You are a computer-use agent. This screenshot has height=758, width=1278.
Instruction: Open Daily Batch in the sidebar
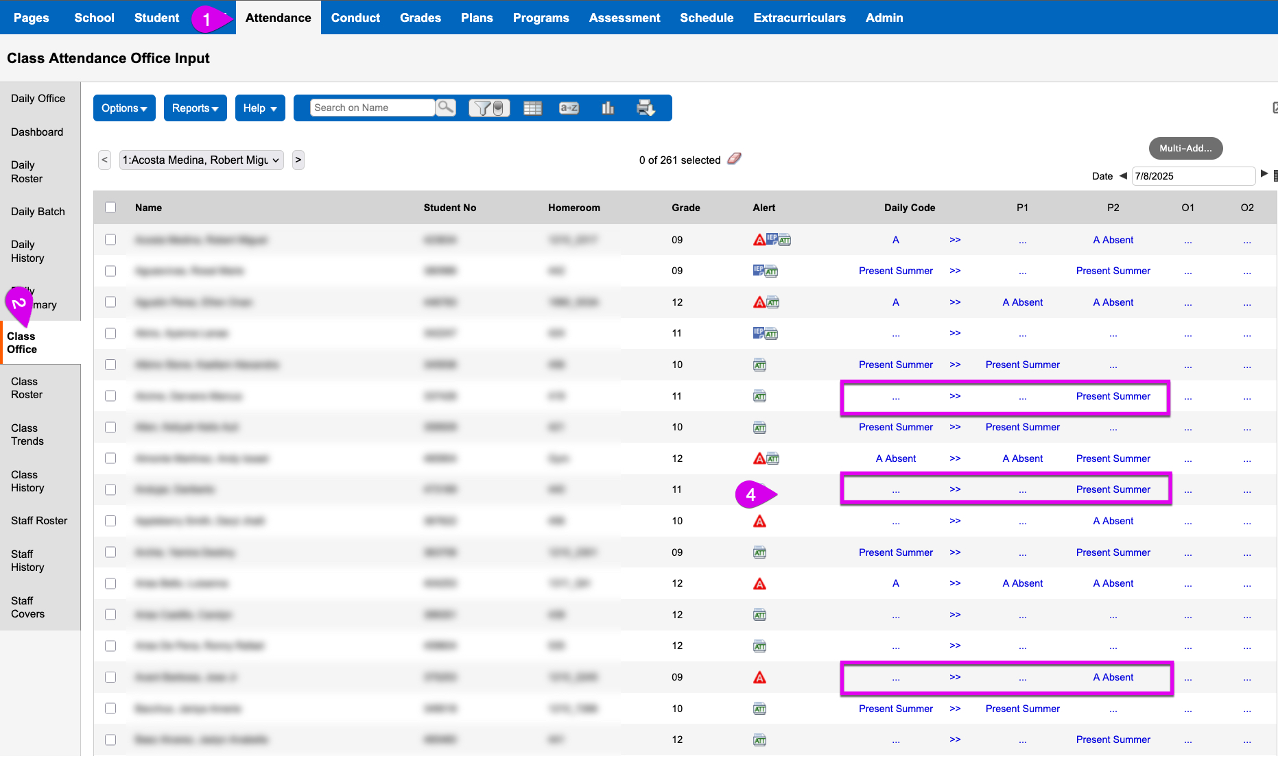(x=38, y=212)
